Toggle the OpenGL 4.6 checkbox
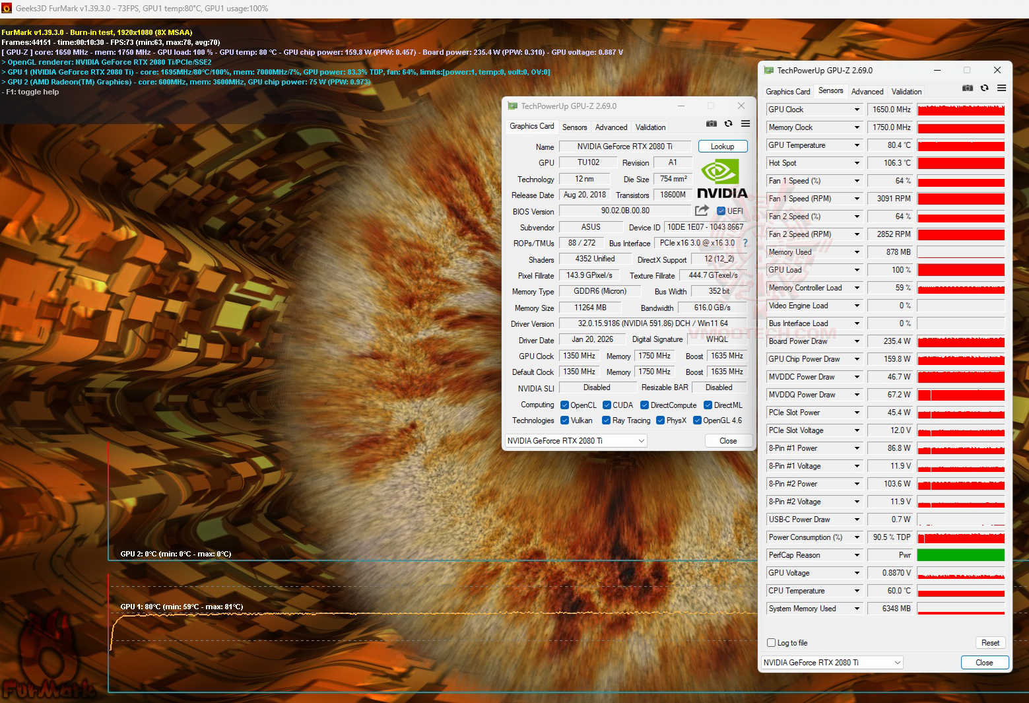The width and height of the screenshot is (1029, 703). click(697, 420)
